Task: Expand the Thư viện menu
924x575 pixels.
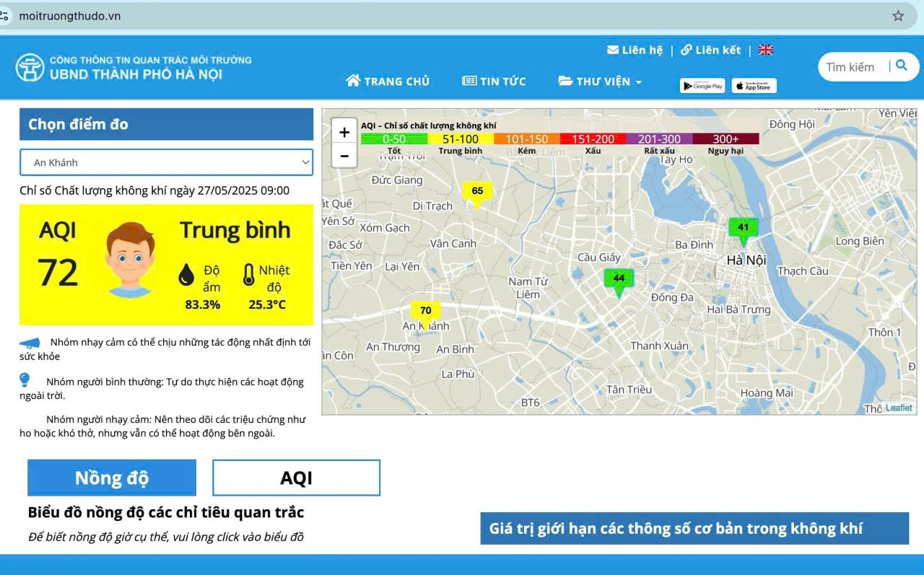Action: (x=600, y=82)
